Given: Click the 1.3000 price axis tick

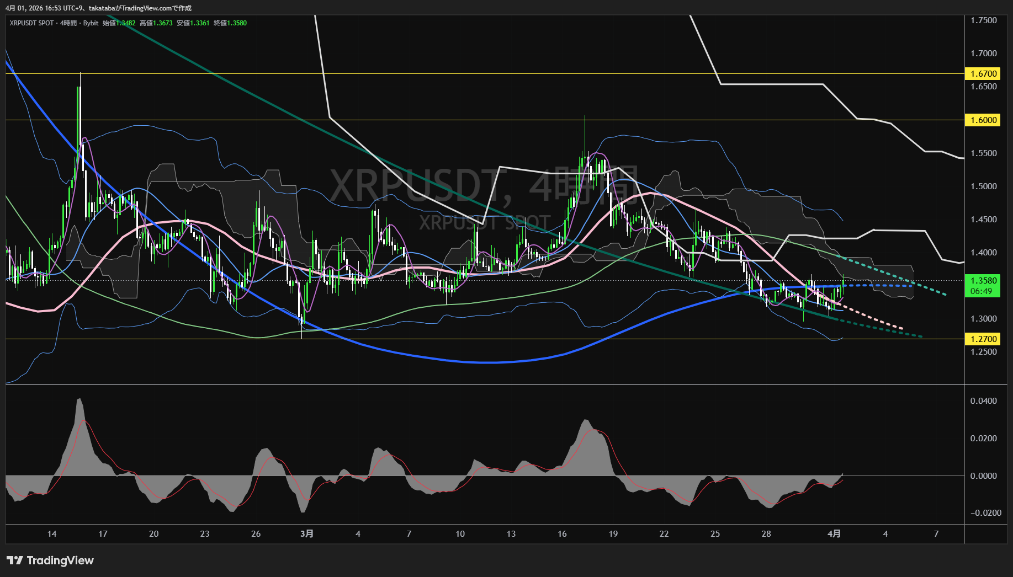Looking at the screenshot, I should point(984,319).
